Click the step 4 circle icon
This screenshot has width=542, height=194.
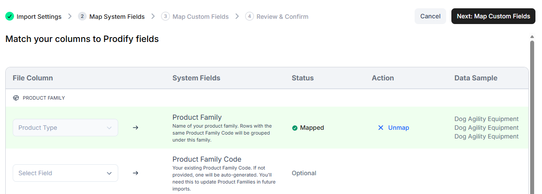[x=250, y=16]
